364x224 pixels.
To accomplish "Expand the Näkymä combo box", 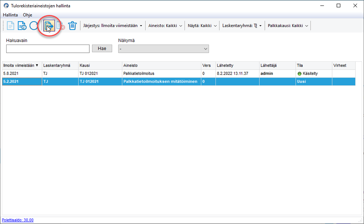I will [163, 49].
